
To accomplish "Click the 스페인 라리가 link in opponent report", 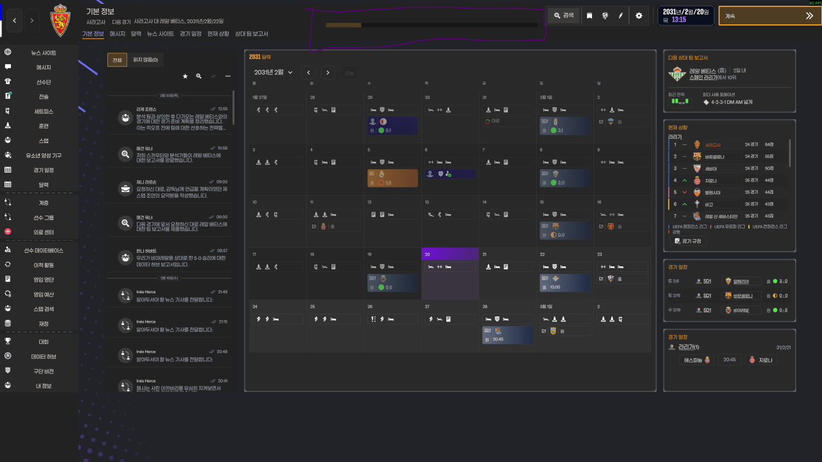I will coord(703,77).
